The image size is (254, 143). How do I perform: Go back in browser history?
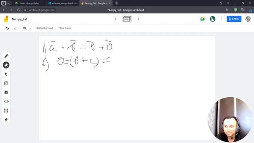point(4,10)
